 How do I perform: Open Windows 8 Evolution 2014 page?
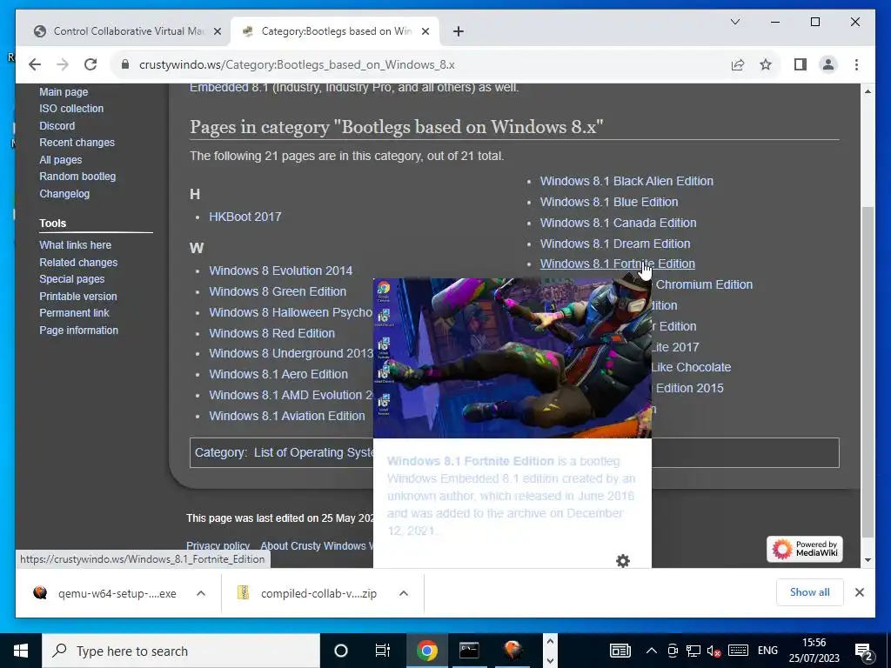pos(281,271)
